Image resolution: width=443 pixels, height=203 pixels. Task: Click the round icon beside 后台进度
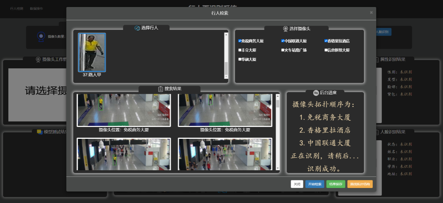click(316, 93)
